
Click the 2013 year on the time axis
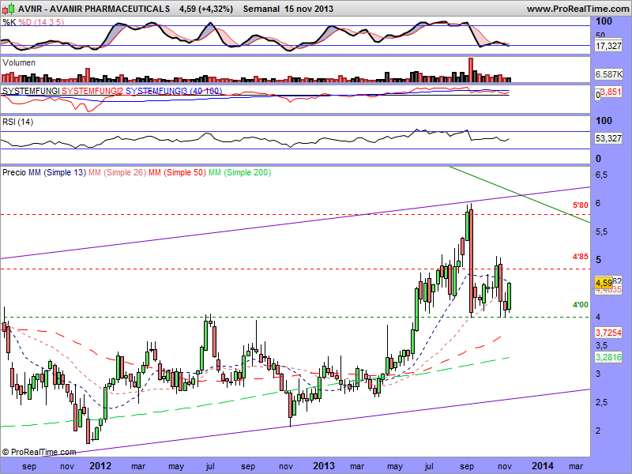(x=324, y=466)
